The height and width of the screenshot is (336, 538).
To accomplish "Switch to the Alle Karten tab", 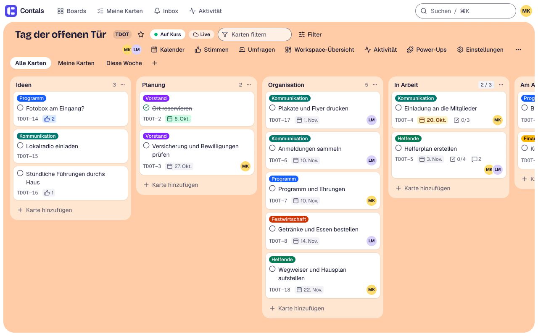I will point(31,63).
